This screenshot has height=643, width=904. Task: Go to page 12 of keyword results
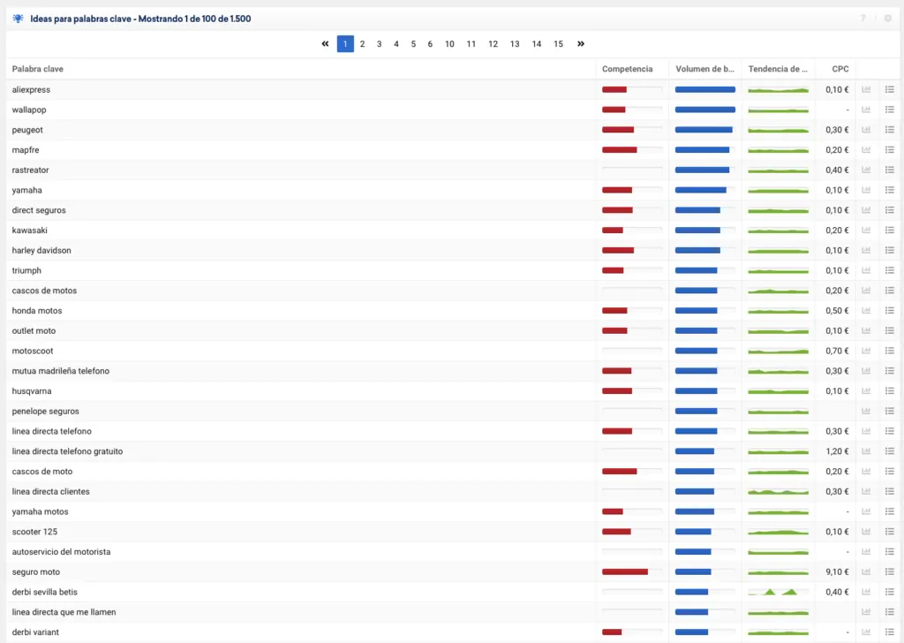(493, 44)
